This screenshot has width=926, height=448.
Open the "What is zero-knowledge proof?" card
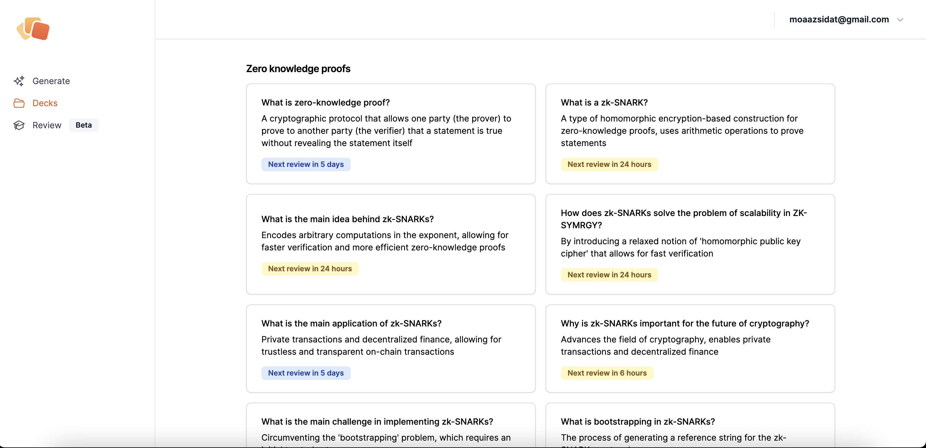tap(390, 133)
